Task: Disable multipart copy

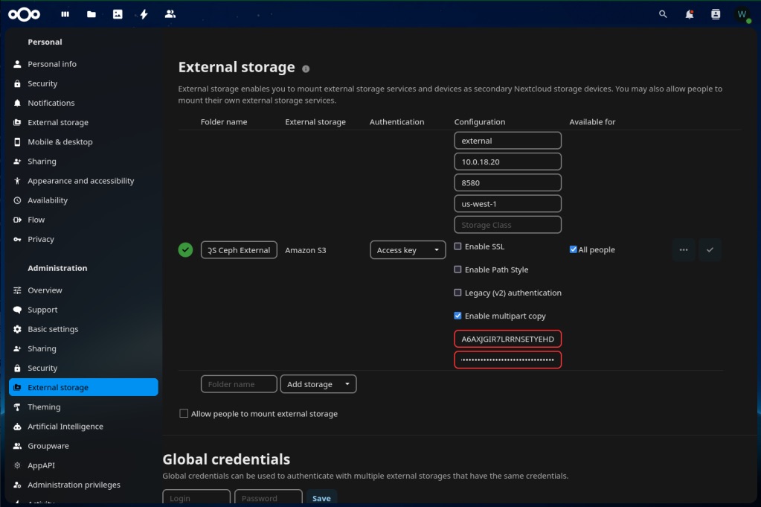Action: (x=457, y=315)
